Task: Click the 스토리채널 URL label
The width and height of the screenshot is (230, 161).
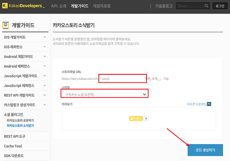Action: pyautogui.click(x=71, y=72)
